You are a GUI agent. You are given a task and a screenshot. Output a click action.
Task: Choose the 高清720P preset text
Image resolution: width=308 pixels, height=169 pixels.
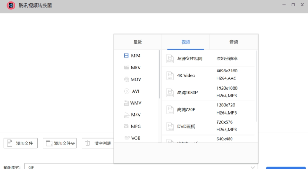point(186,109)
